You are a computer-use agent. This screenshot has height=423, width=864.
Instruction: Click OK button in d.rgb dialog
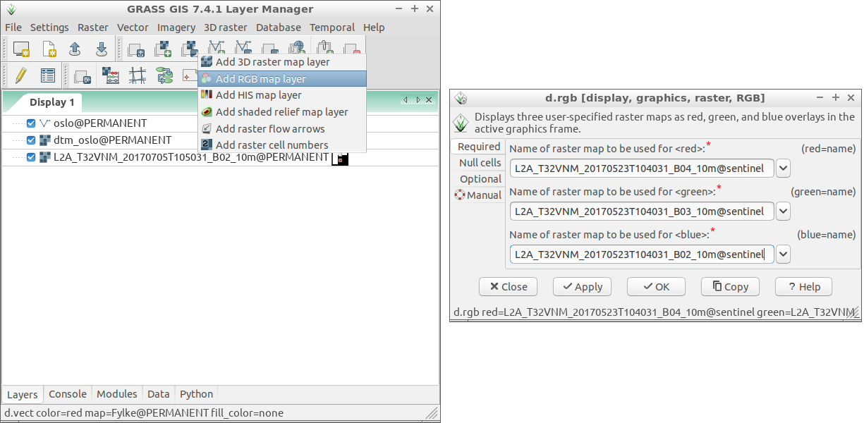click(656, 286)
